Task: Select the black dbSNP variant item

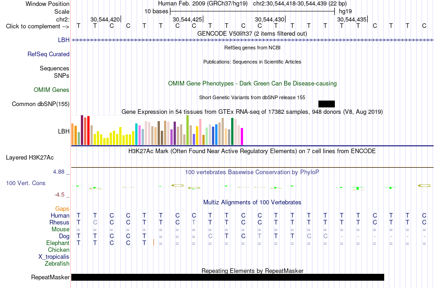Action: [327, 104]
